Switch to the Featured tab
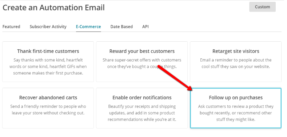The image size is (287, 137). click(11, 26)
